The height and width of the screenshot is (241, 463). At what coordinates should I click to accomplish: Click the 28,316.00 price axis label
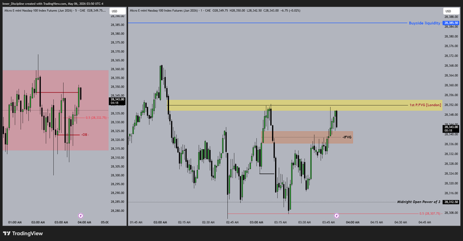[x=451, y=193]
